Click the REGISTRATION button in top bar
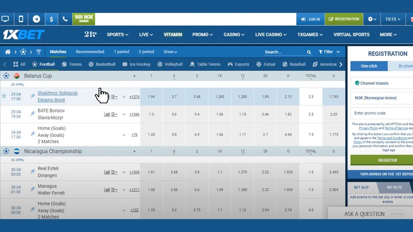Viewport: 413px width, 232px height. pyautogui.click(x=344, y=19)
